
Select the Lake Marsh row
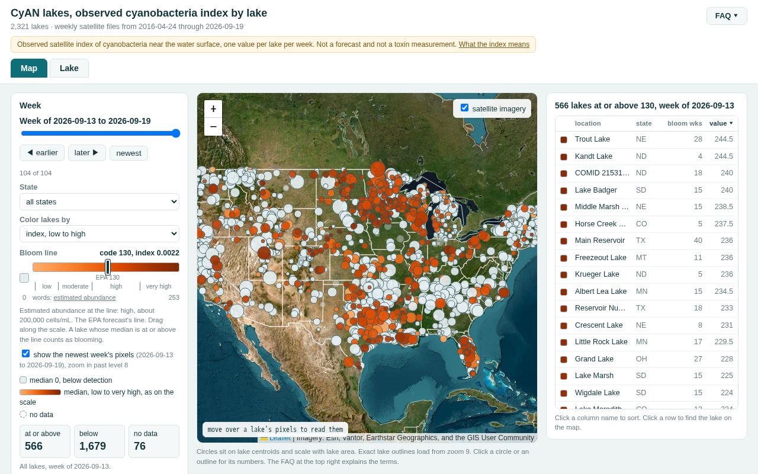click(x=647, y=376)
